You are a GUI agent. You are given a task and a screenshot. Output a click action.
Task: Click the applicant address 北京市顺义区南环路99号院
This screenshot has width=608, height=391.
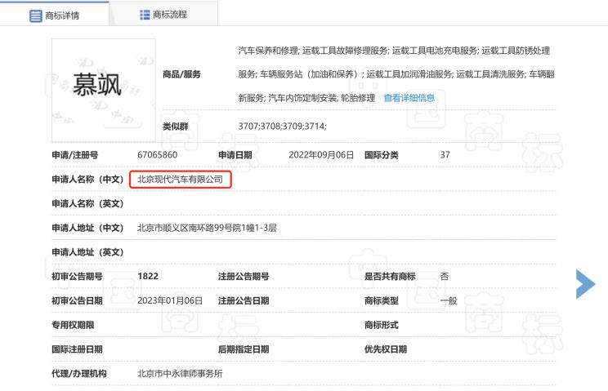click(207, 228)
